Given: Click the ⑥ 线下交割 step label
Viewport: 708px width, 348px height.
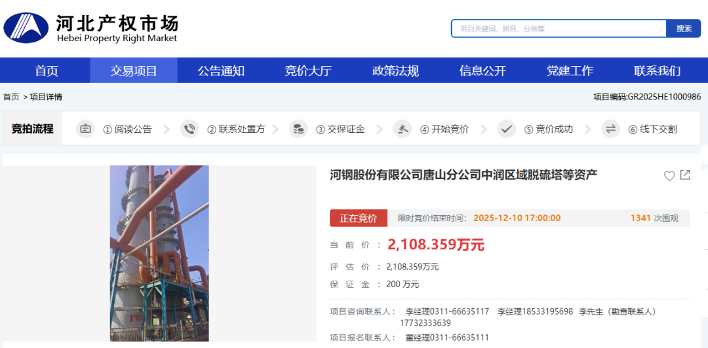Looking at the screenshot, I should click(x=653, y=130).
